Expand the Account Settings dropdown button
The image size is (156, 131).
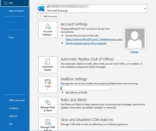[x=48, y=30]
